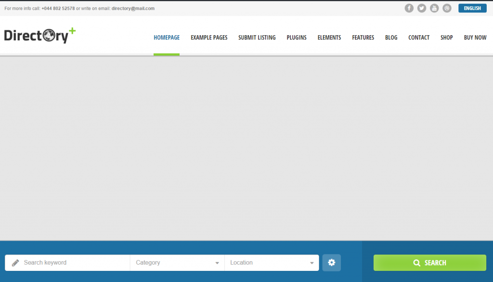Click the Search keyword input field
Screen dimensions: 493x282
[67, 262]
